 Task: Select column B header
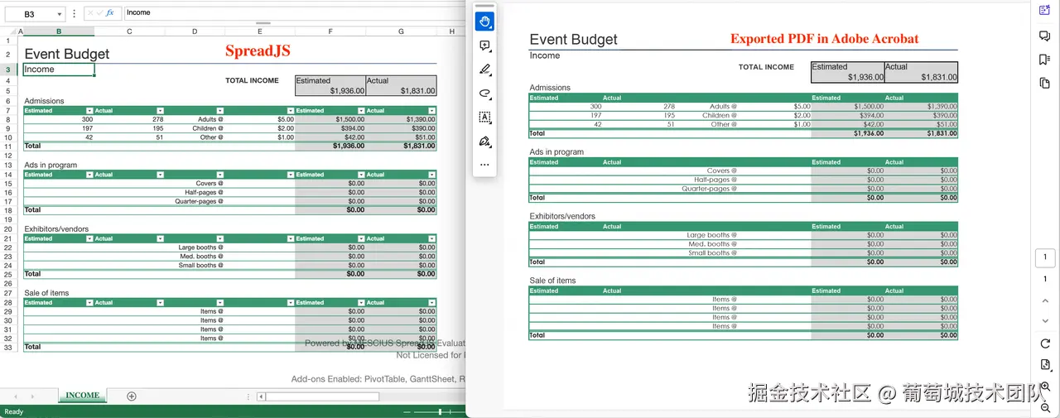click(59, 31)
